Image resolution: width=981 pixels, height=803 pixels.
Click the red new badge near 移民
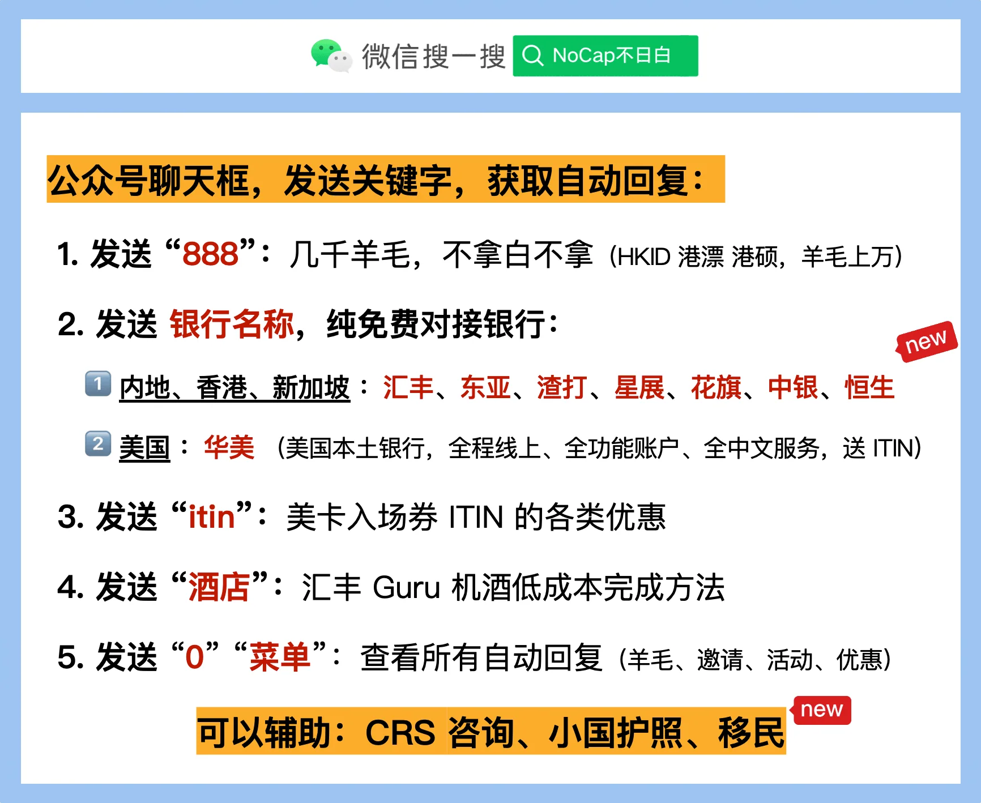[822, 710]
